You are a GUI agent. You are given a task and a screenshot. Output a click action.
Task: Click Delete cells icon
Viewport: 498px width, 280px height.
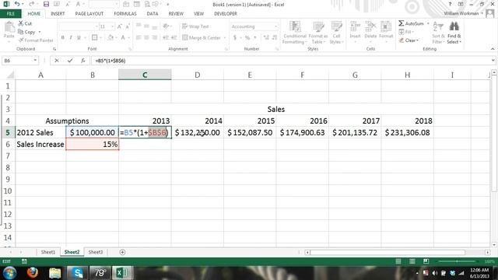click(x=370, y=27)
